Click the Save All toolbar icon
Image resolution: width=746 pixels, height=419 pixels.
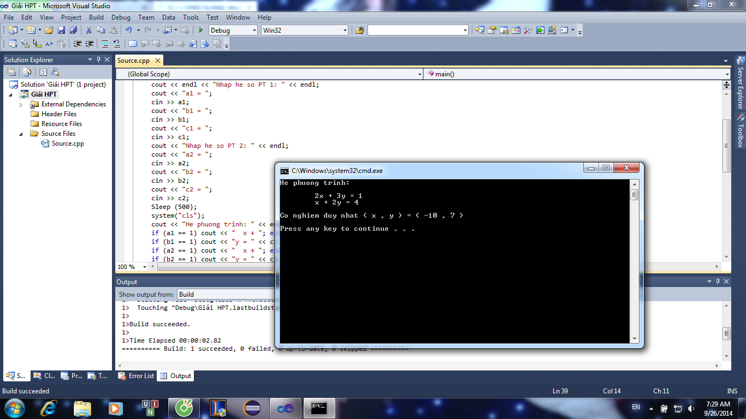pos(73,31)
